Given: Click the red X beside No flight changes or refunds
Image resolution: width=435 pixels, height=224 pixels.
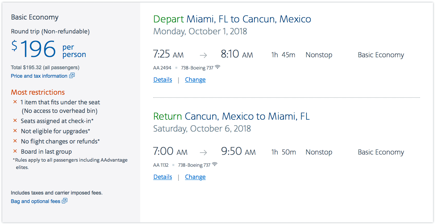Looking at the screenshot, I should click(15, 141).
